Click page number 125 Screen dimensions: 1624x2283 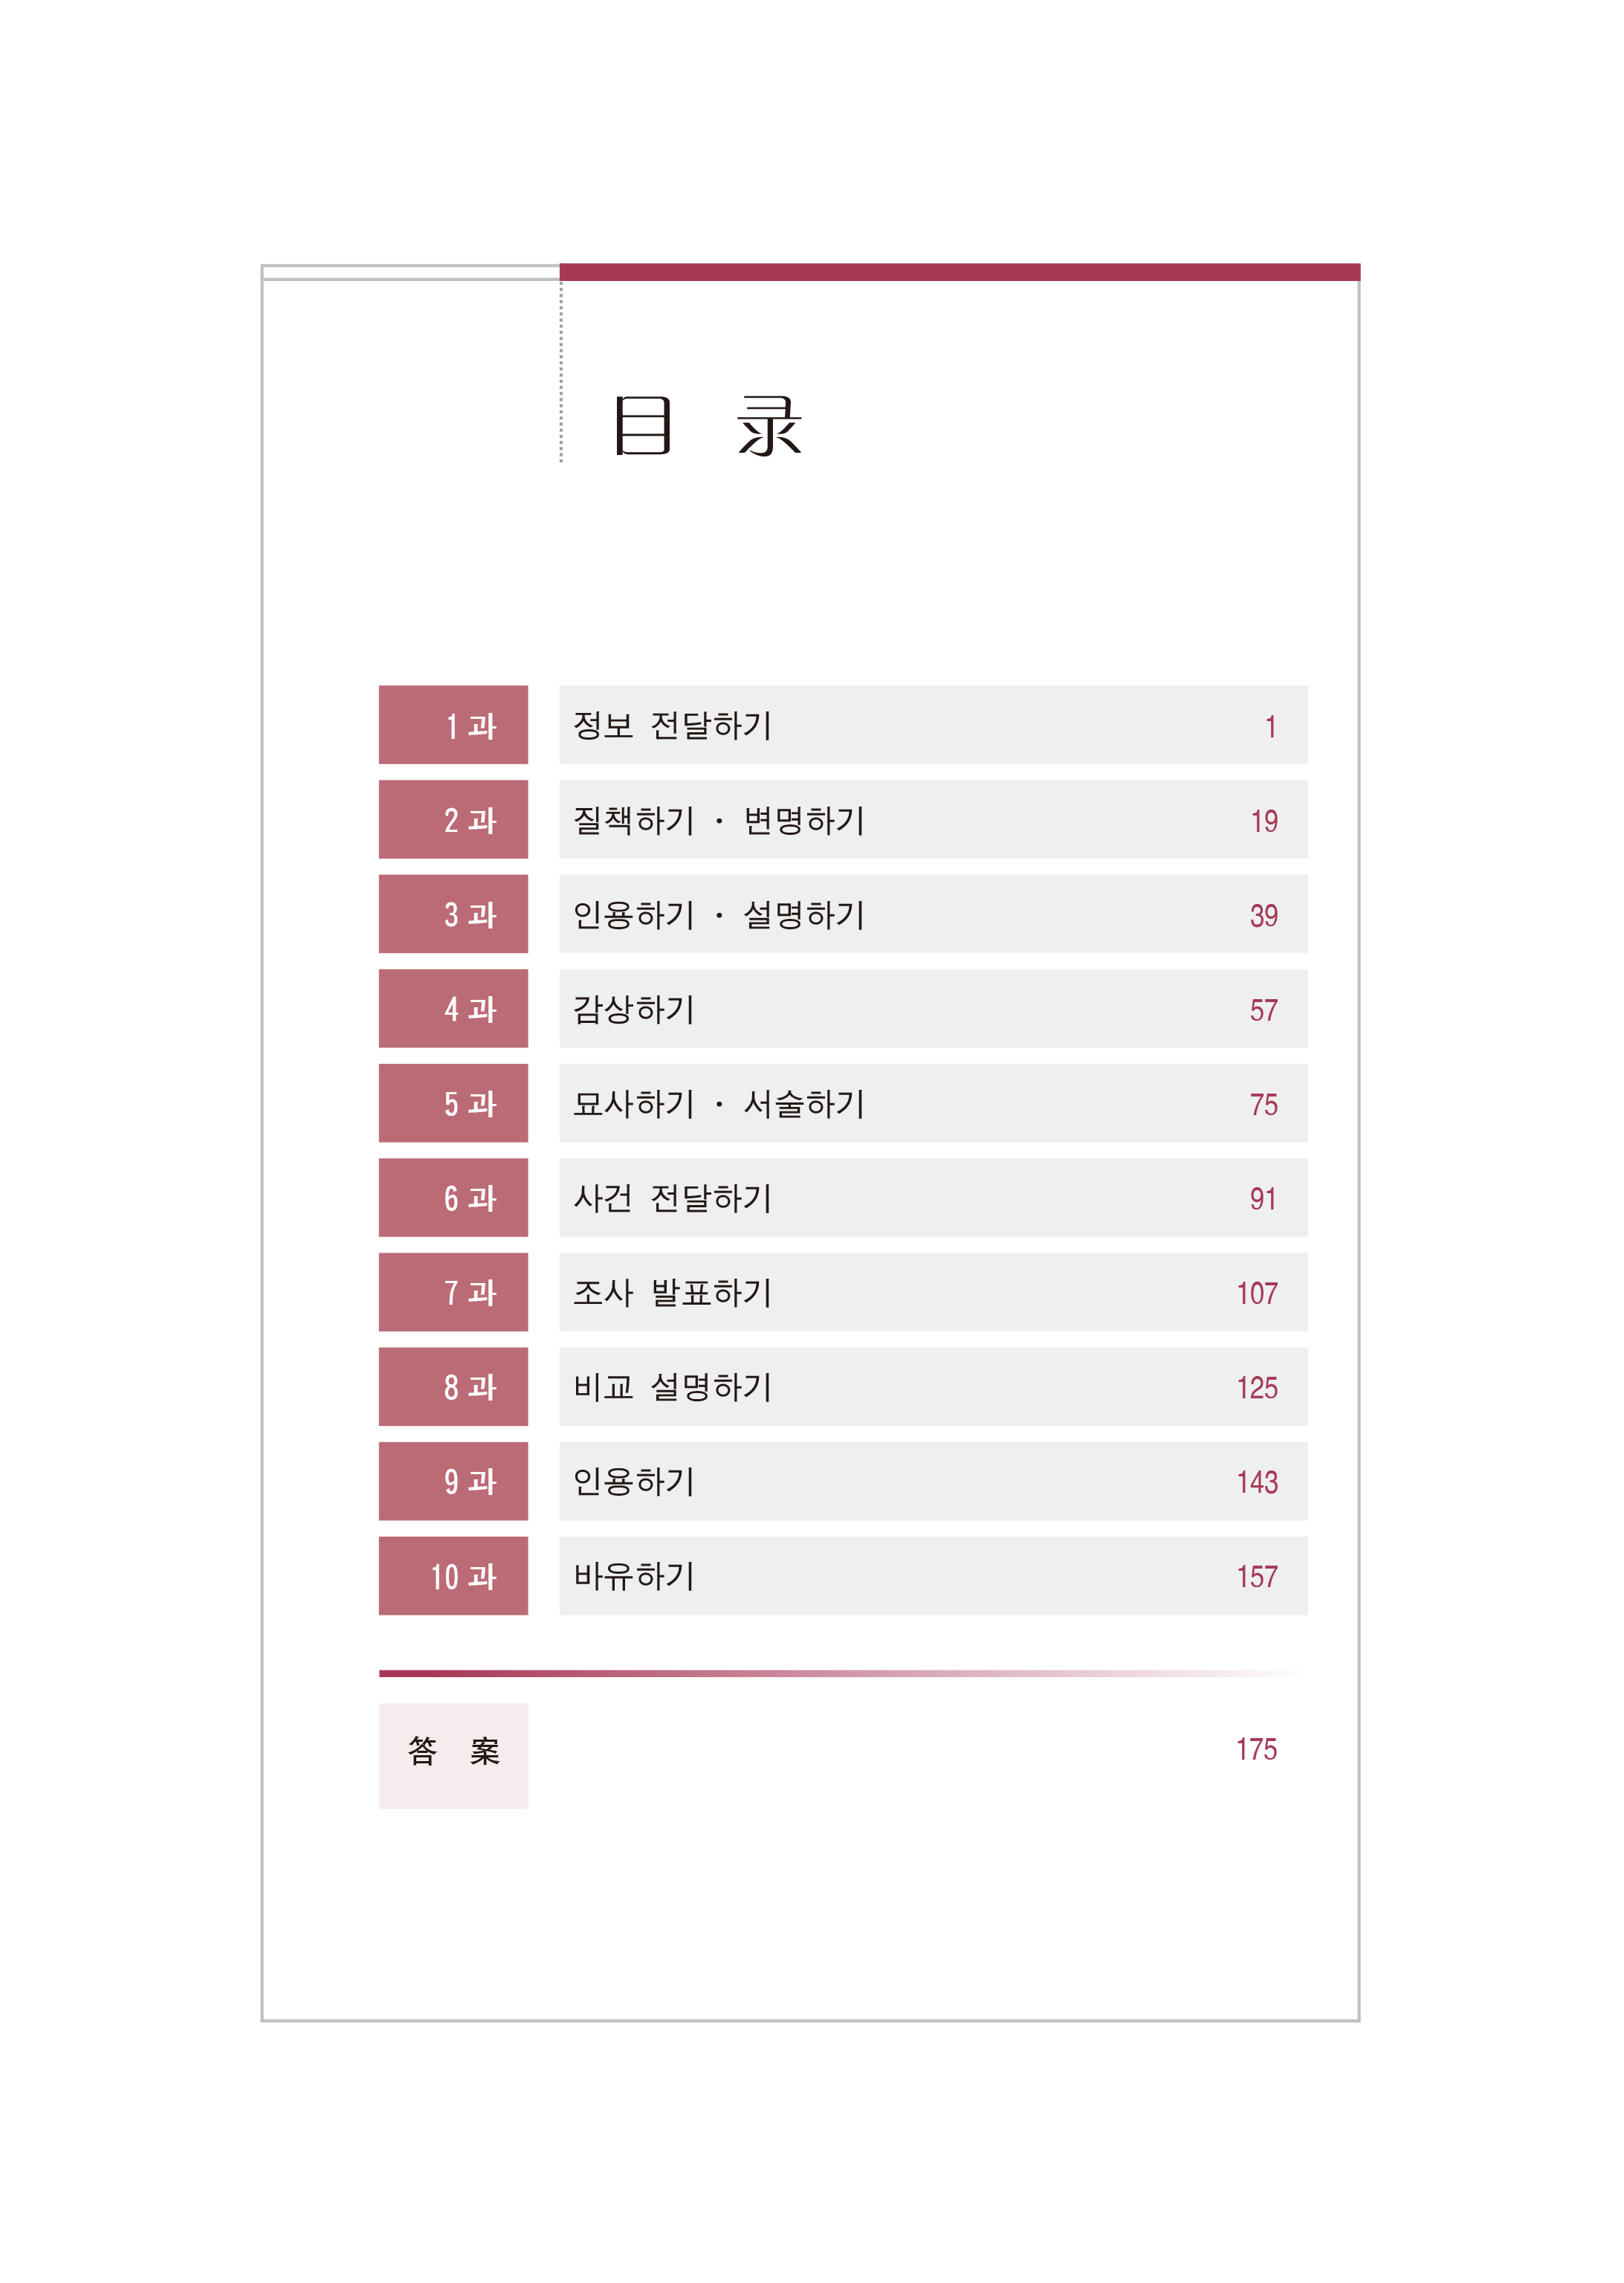(x=1257, y=1387)
